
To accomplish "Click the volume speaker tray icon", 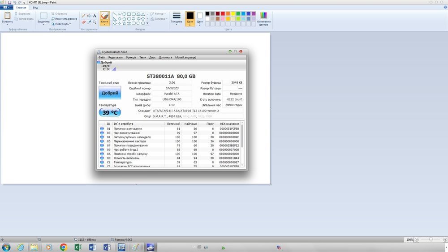I will coord(206,248).
